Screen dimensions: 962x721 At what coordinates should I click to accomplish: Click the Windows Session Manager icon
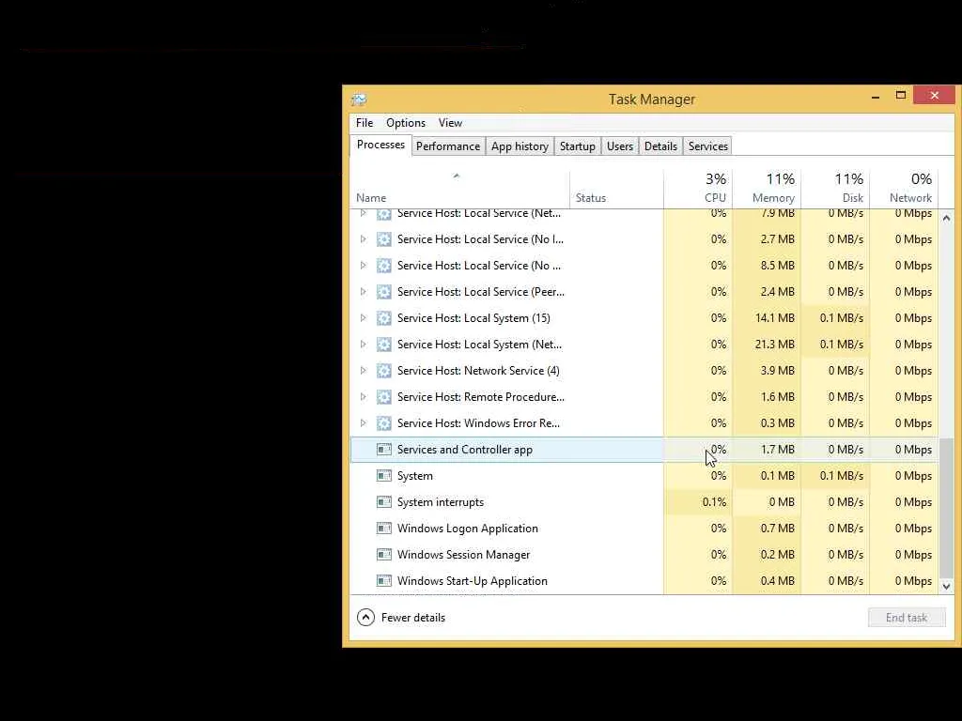point(384,555)
